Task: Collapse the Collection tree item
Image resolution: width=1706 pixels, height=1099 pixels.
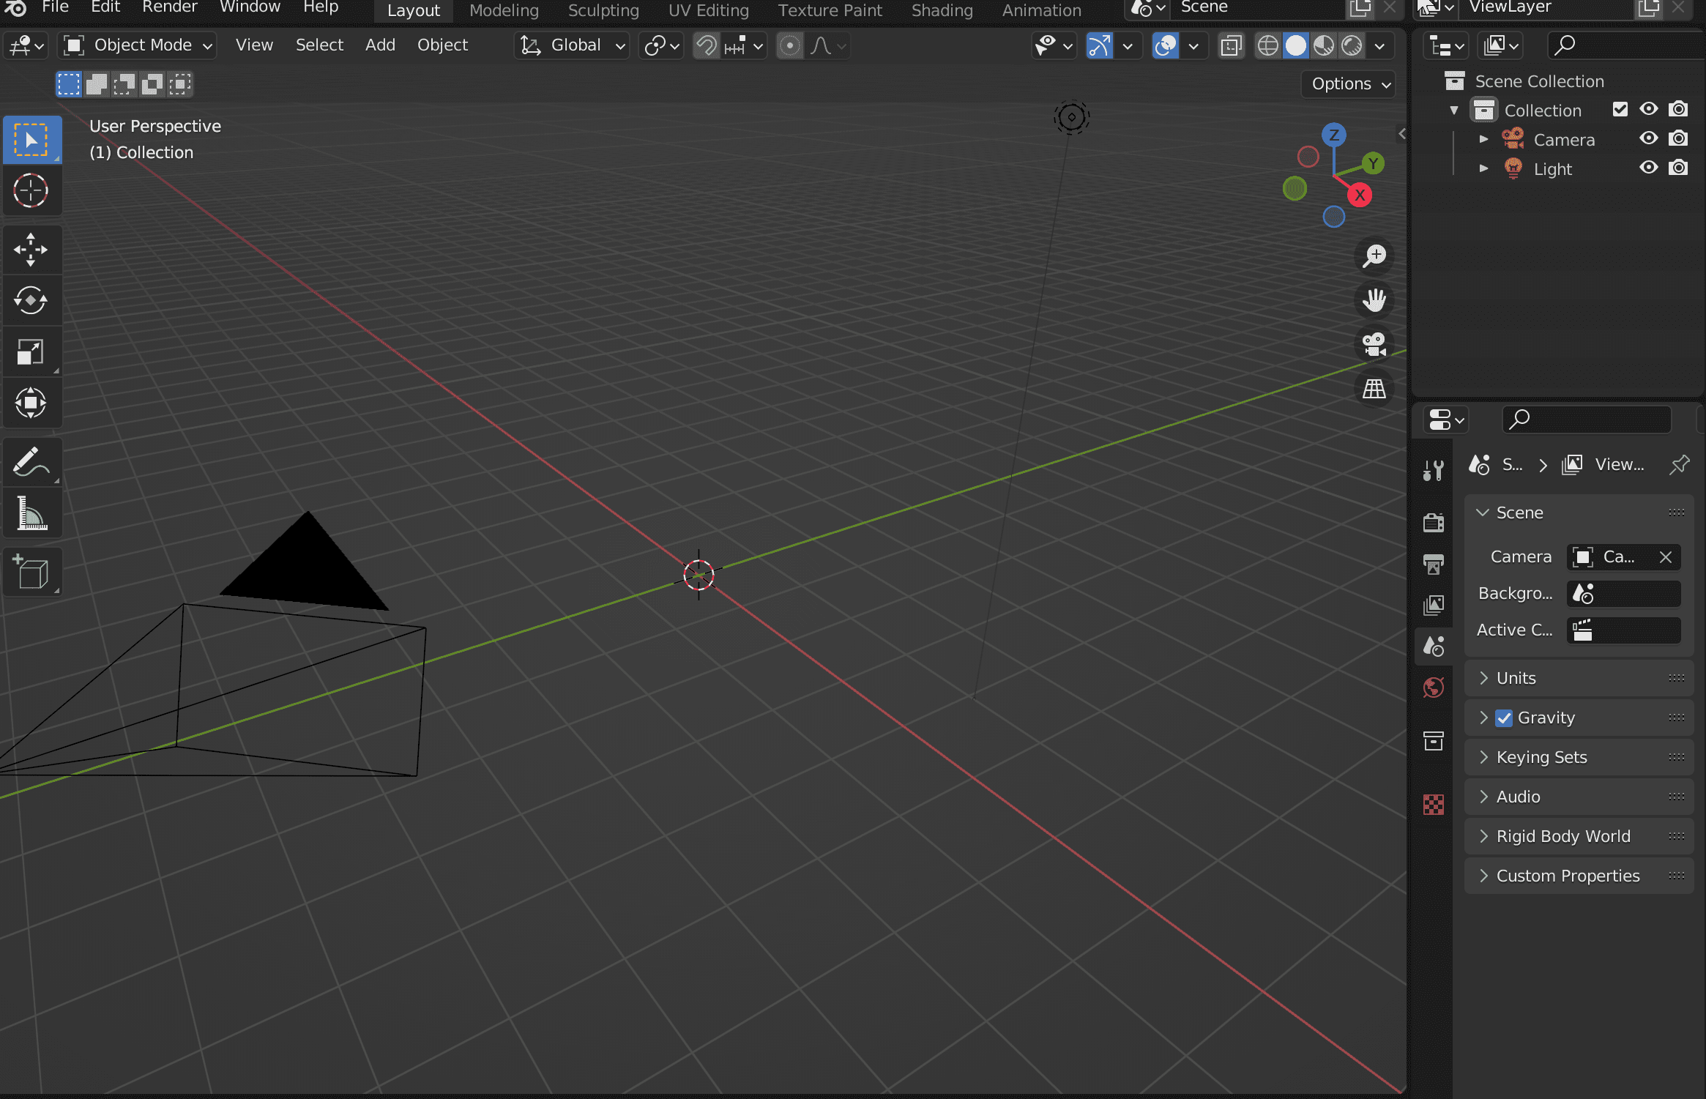Action: (1454, 111)
